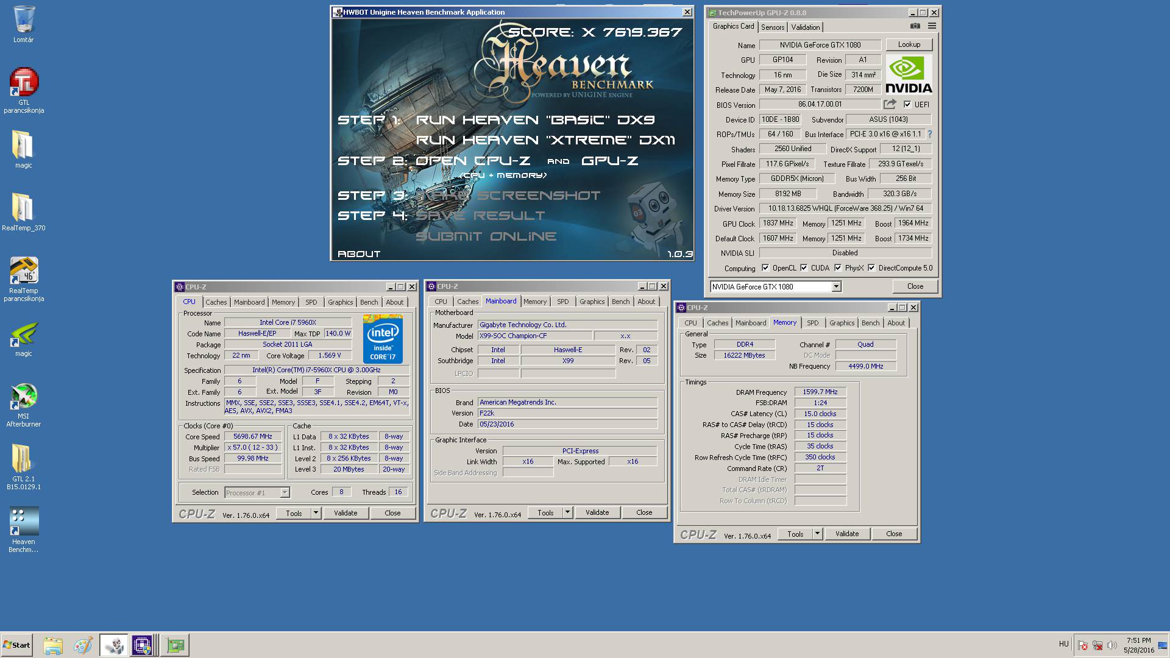Select the Heaven benchmark taskbar button
Screen dimensions: 1170x658
[114, 645]
